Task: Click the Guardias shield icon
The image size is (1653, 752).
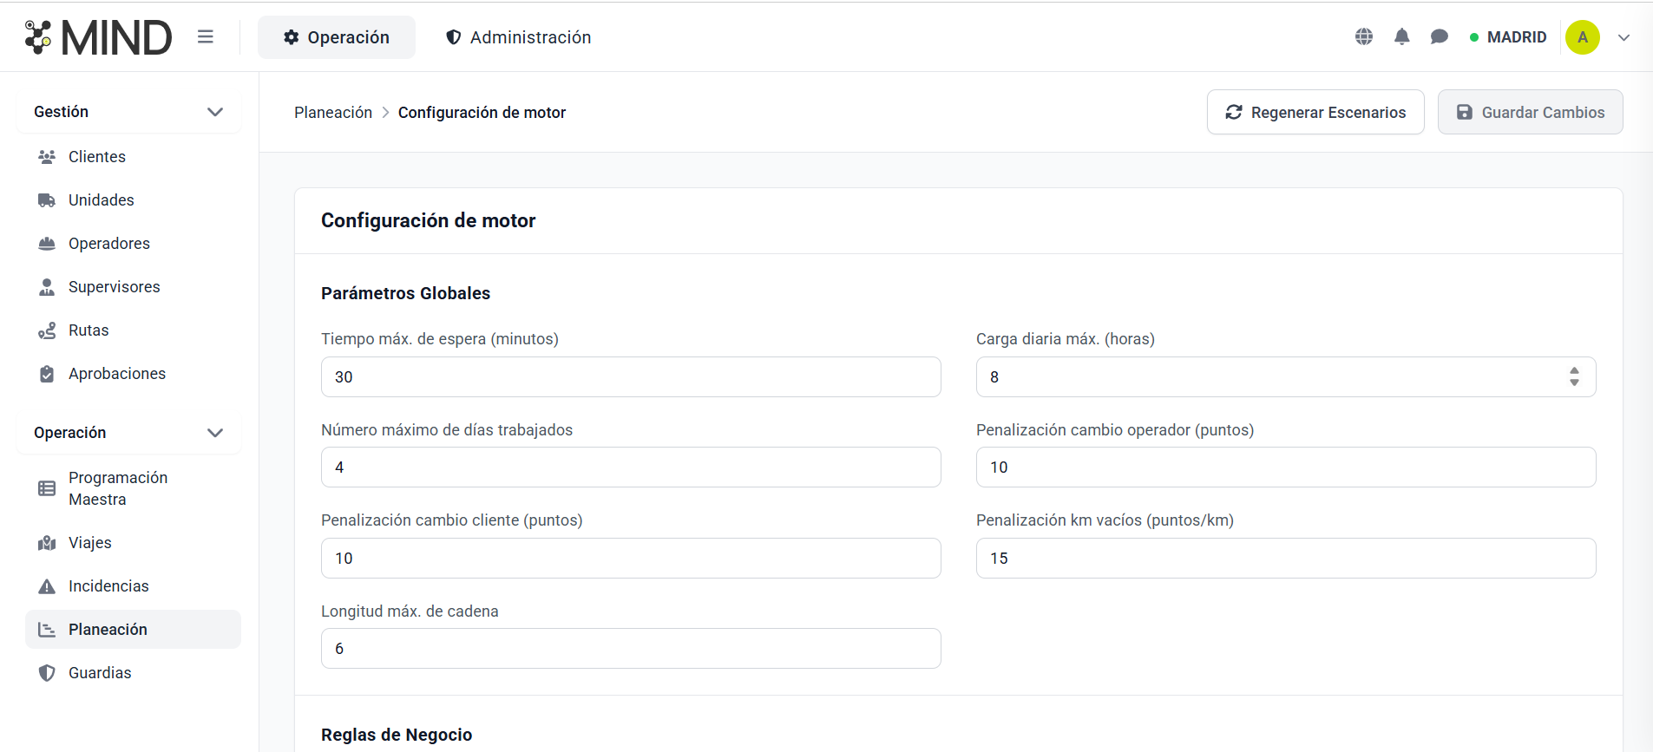Action: click(47, 673)
